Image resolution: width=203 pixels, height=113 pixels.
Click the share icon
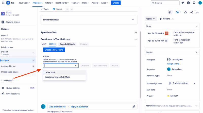pos(192,12)
